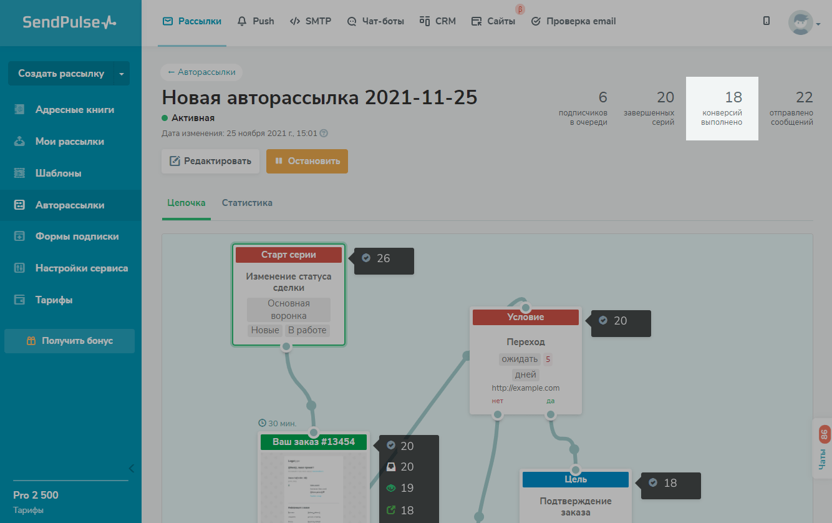The height and width of the screenshot is (523, 832).
Task: Click the user avatar picture
Action: tap(800, 22)
